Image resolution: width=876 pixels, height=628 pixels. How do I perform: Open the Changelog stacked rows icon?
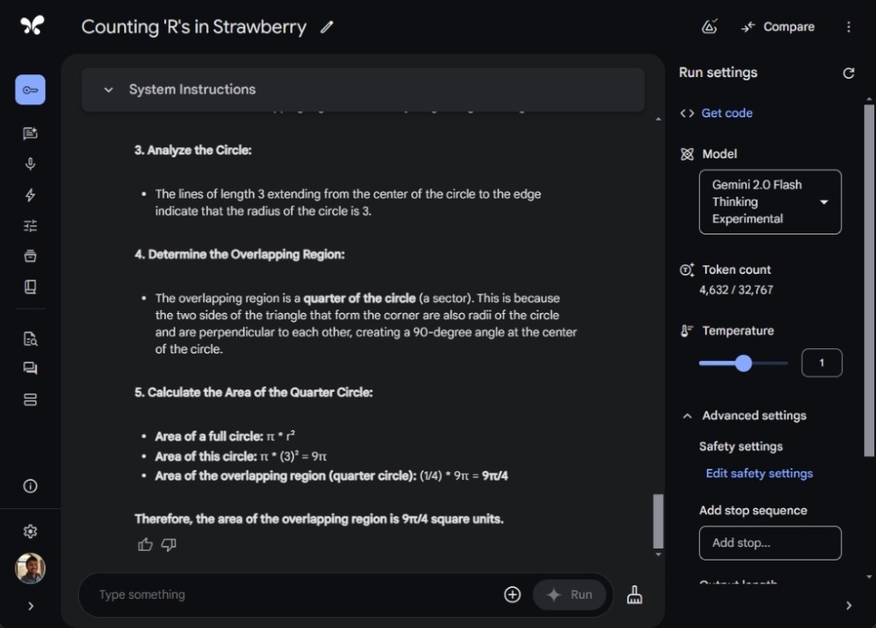coord(30,400)
